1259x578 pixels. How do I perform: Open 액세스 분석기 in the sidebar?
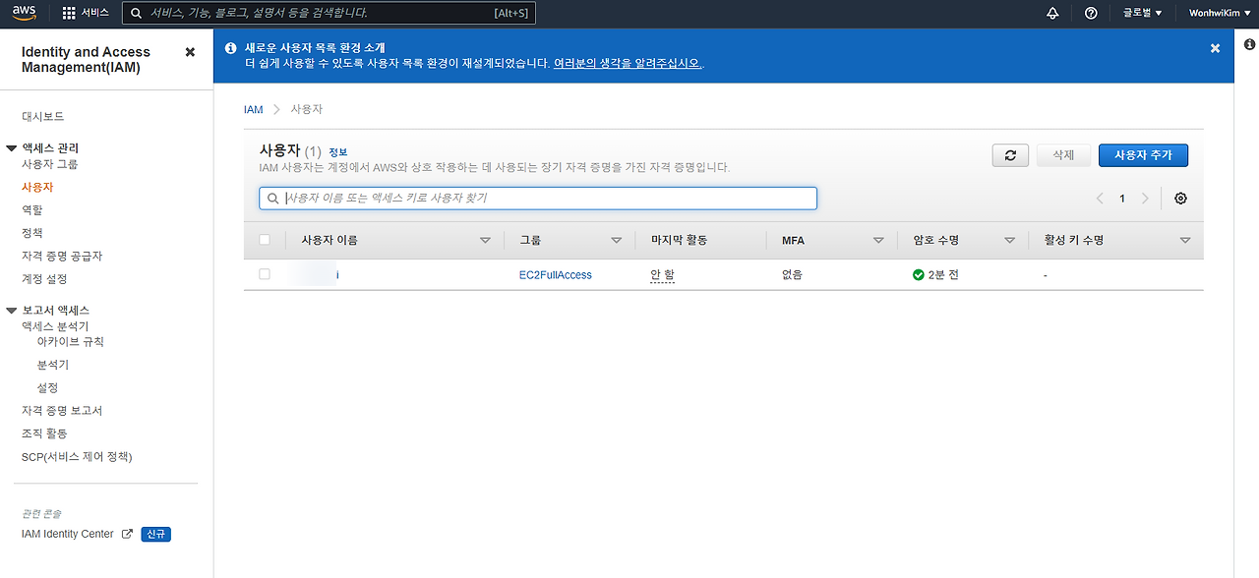[55, 326]
